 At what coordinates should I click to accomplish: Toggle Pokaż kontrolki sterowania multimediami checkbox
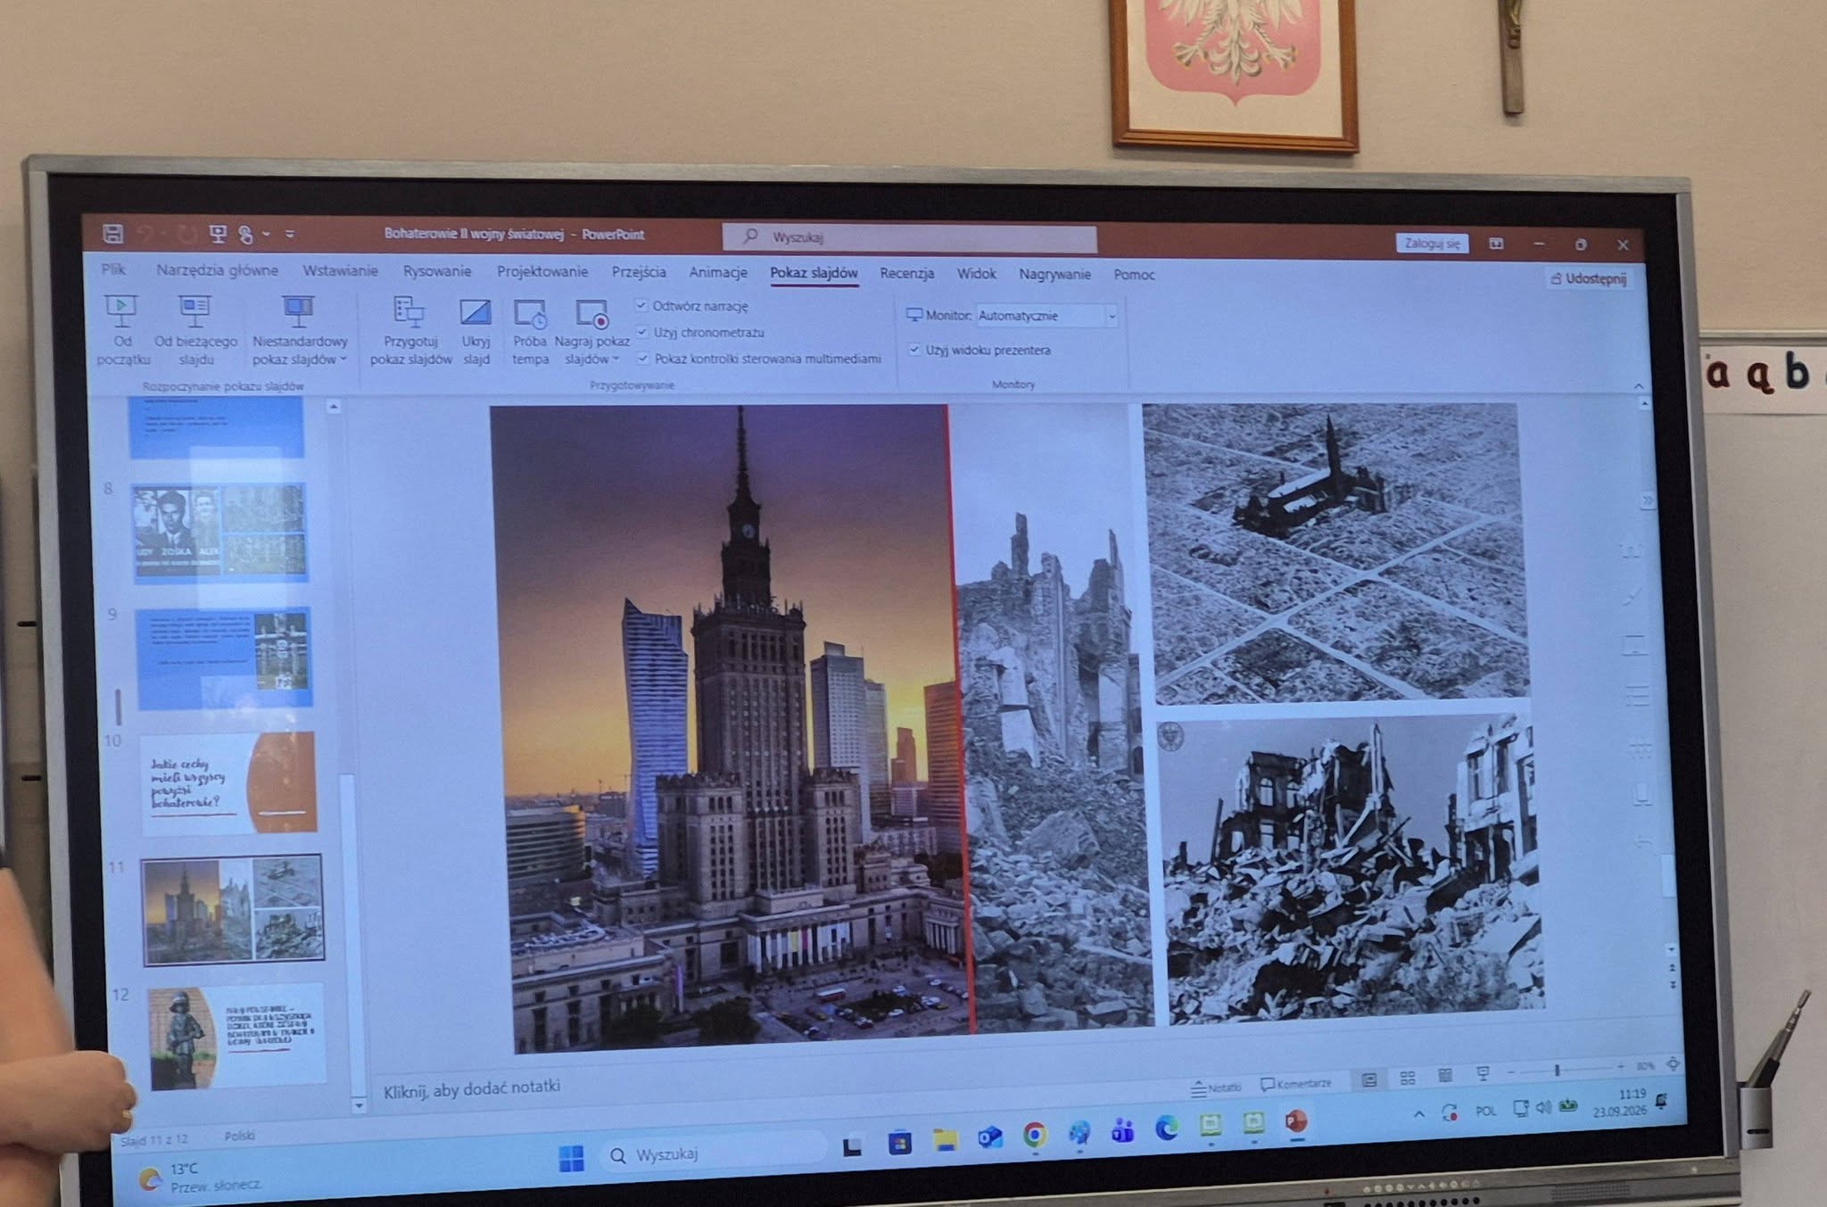click(x=643, y=359)
